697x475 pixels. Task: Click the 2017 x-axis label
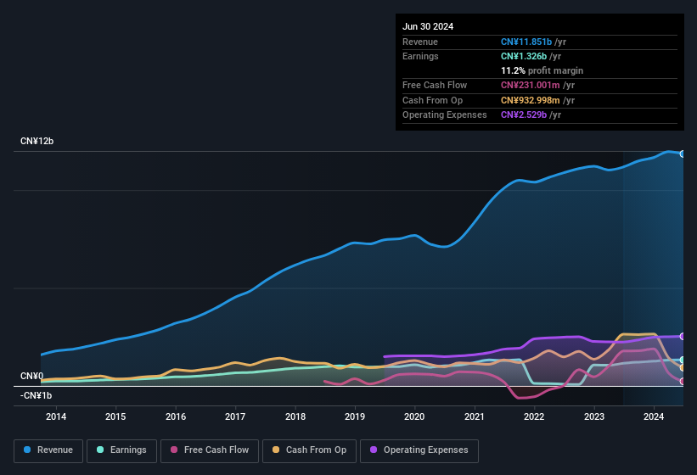tap(235, 416)
